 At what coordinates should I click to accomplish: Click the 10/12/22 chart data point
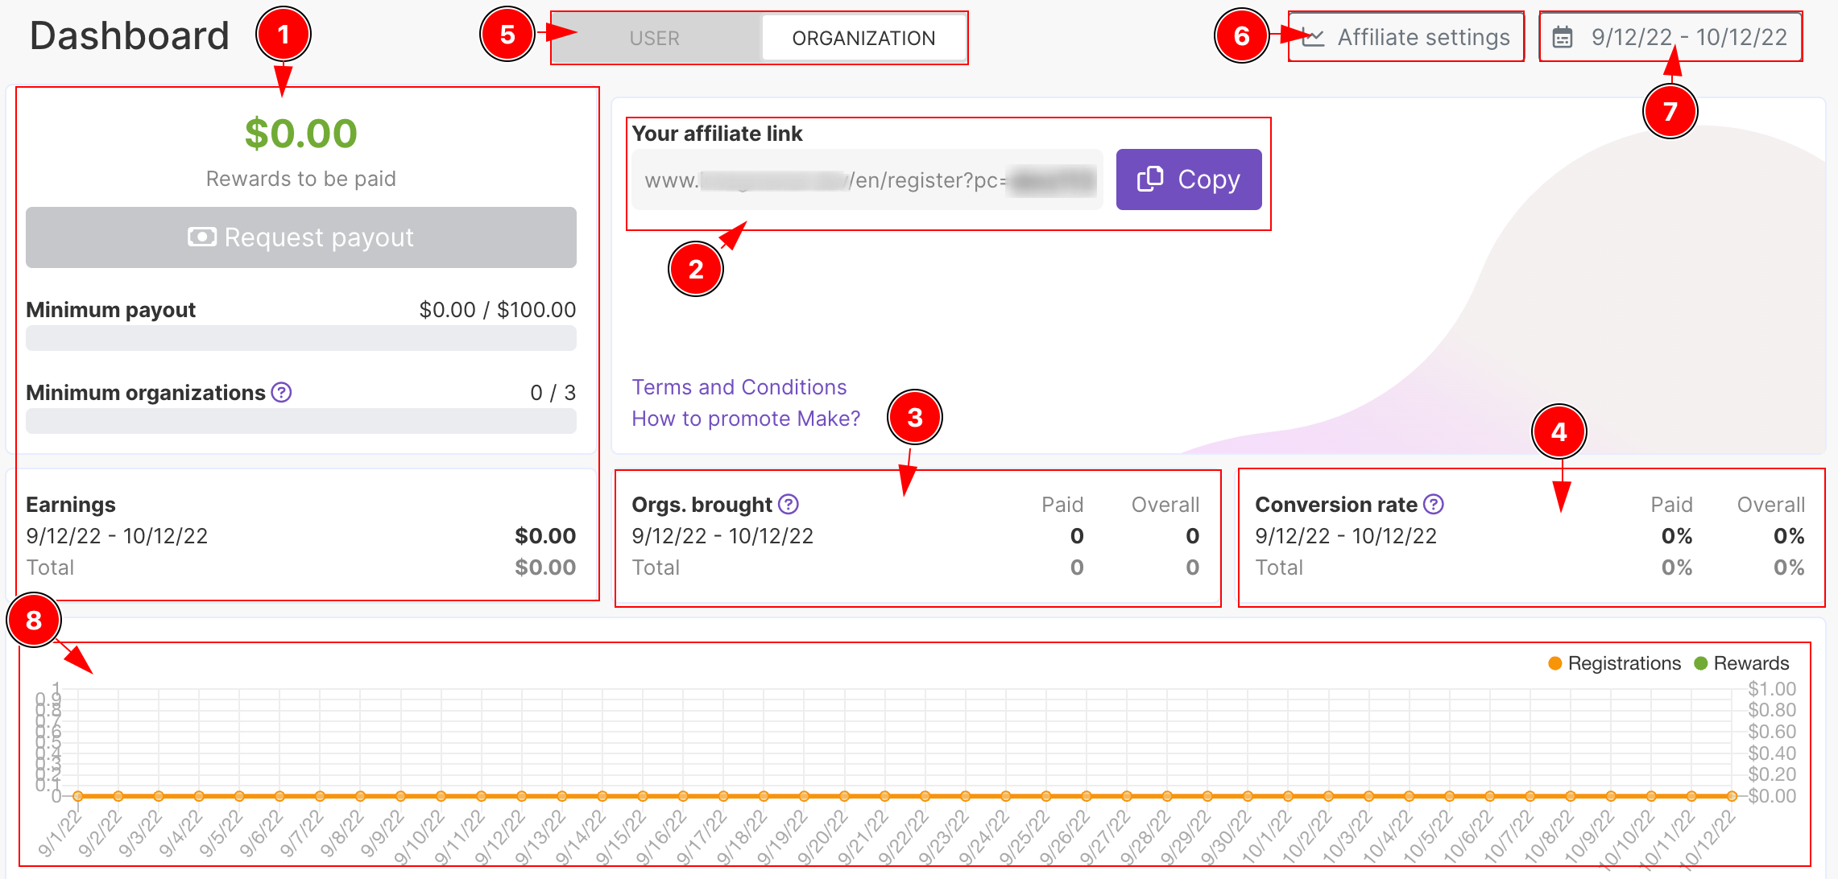coord(1732,796)
